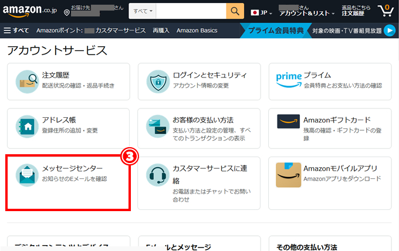Click the 注文履歴 package icon
399x251 pixels.
pyautogui.click(x=27, y=82)
